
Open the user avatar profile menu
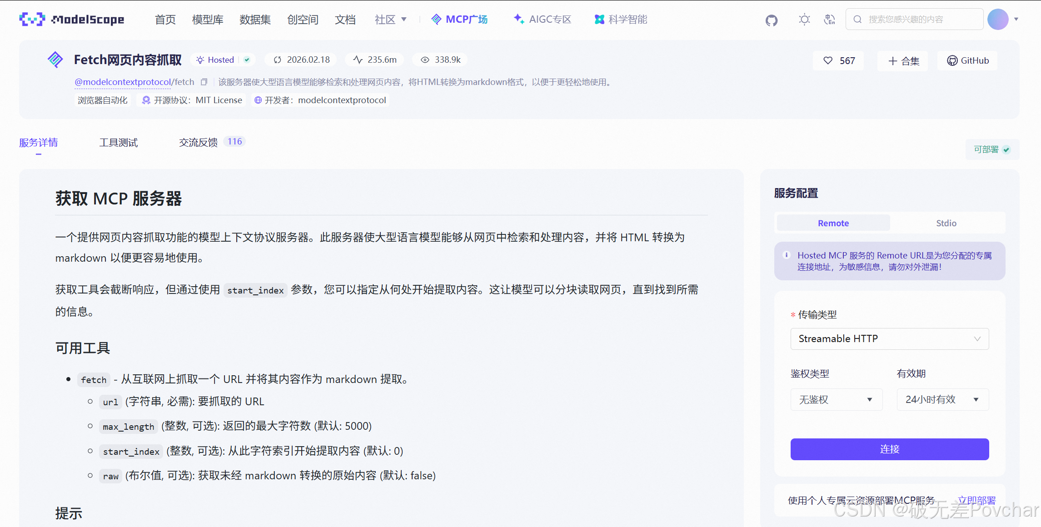pyautogui.click(x=998, y=20)
